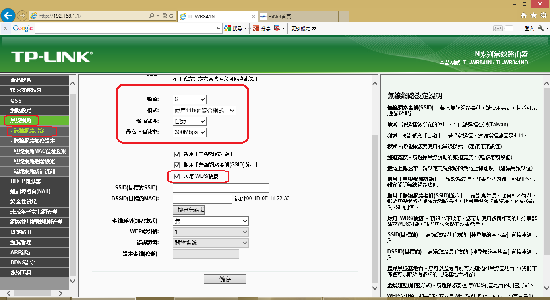Toggle the 啟用 WDS/橋接 checkbox
This screenshot has height=300, width=550.
pyautogui.click(x=177, y=176)
